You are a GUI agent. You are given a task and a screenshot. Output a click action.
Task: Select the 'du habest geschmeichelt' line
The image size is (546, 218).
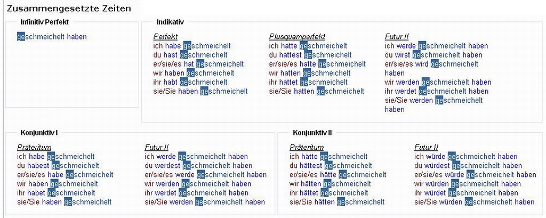pos(58,166)
